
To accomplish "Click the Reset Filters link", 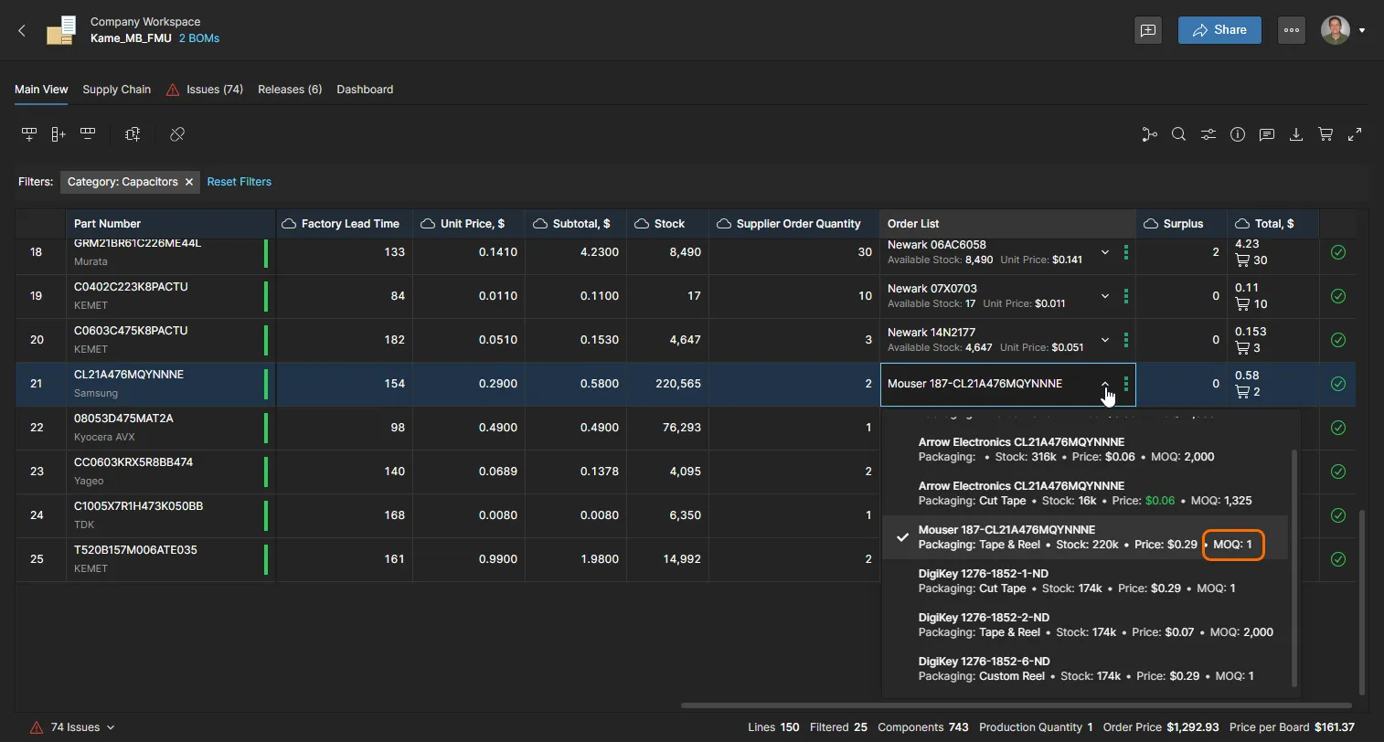I will click(x=239, y=182).
